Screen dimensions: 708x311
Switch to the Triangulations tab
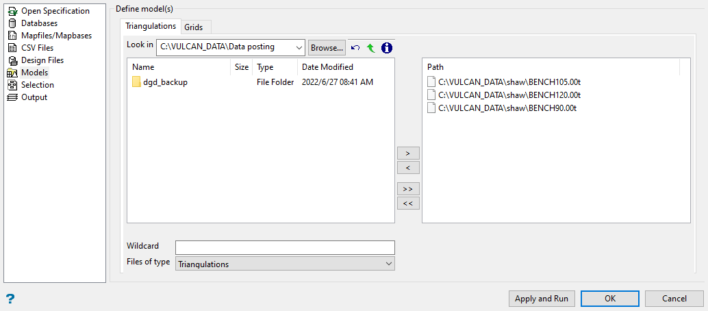151,26
